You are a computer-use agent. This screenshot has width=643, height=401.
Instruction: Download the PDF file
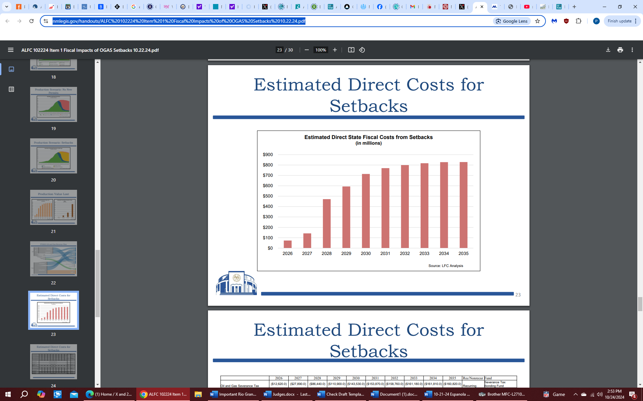tap(608, 50)
